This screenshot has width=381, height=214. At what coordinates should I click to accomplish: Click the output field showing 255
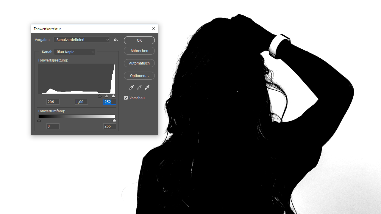[110, 126]
